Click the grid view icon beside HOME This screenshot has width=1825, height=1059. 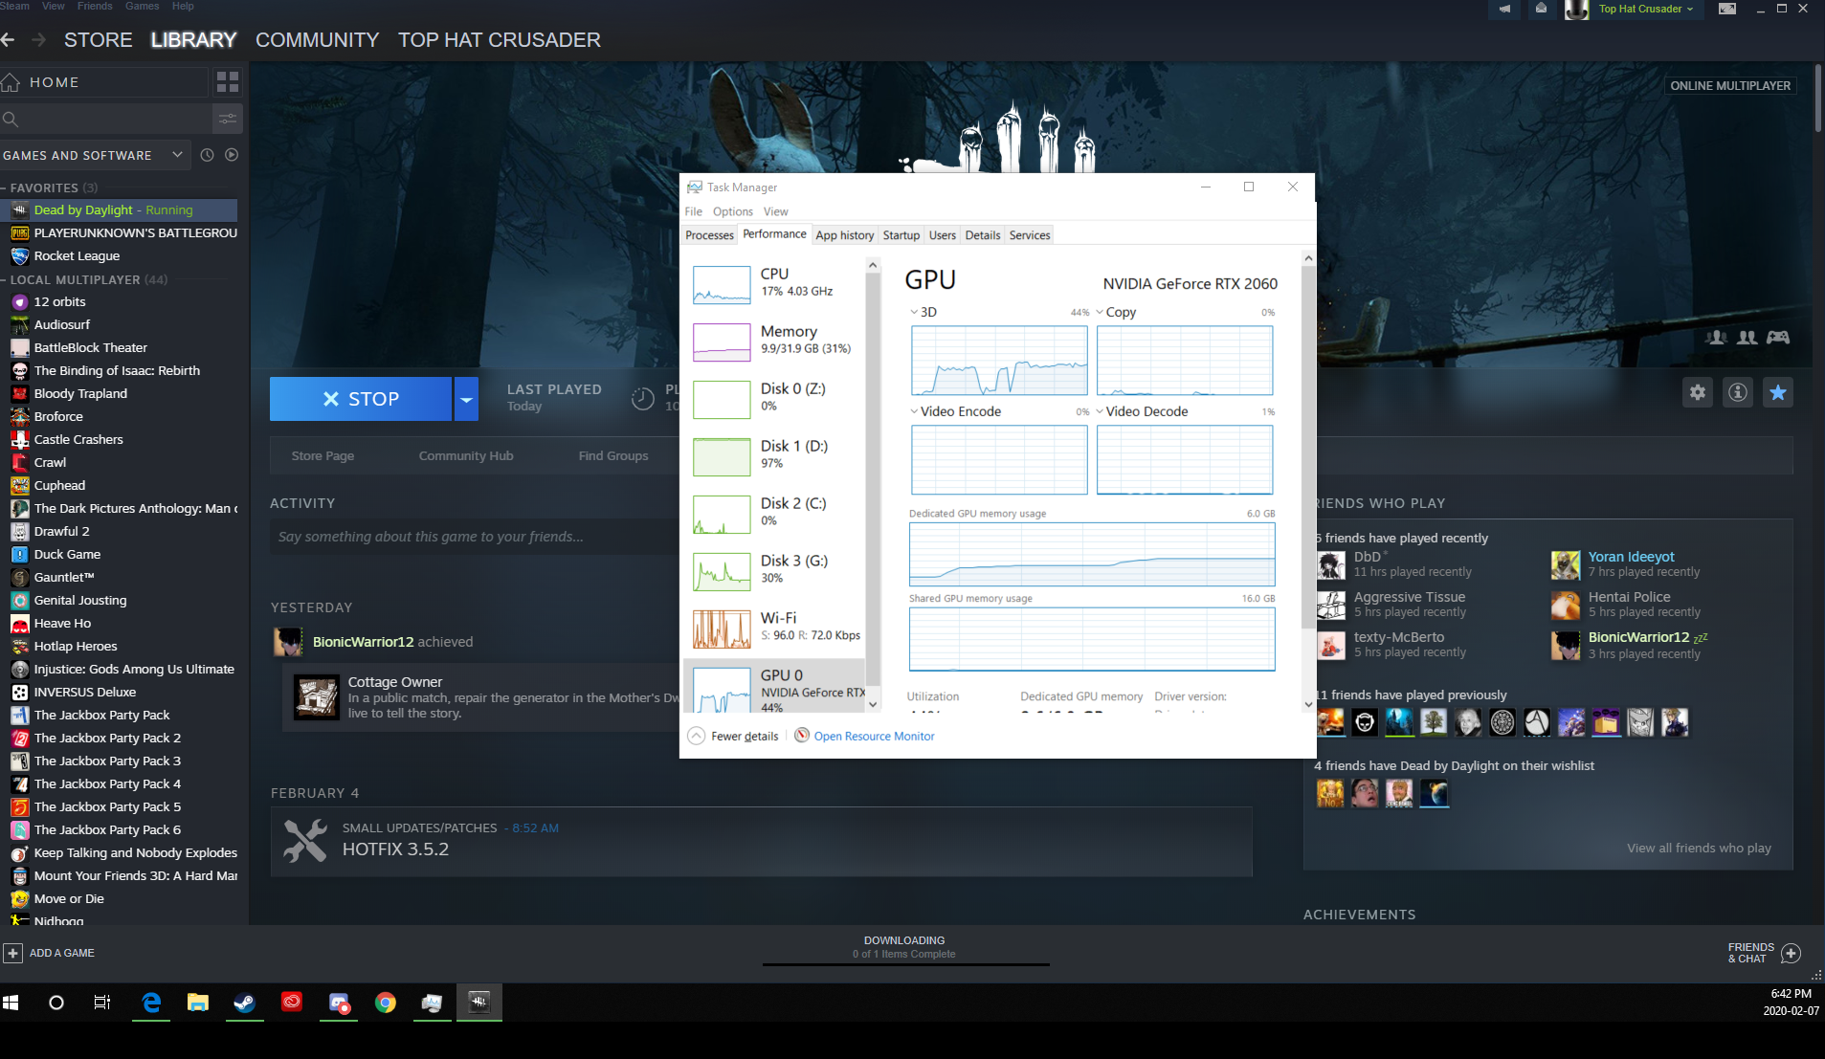point(228,82)
